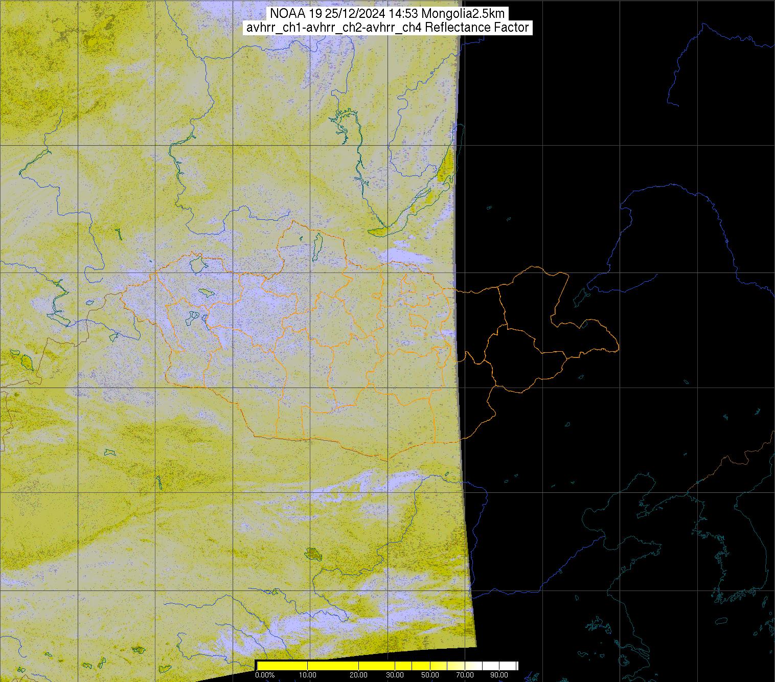This screenshot has height=682, width=775.
Task: Click the avhrr channel Reflectance Factor caption
Action: [x=387, y=28]
